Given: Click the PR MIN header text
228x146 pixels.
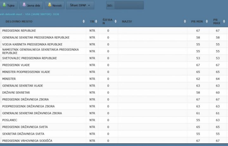Looking at the screenshot, I should (x=197, y=21).
